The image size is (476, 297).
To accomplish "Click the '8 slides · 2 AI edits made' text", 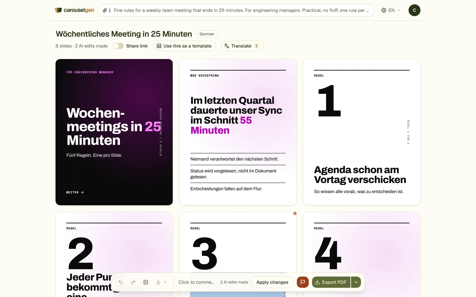I will tap(82, 46).
